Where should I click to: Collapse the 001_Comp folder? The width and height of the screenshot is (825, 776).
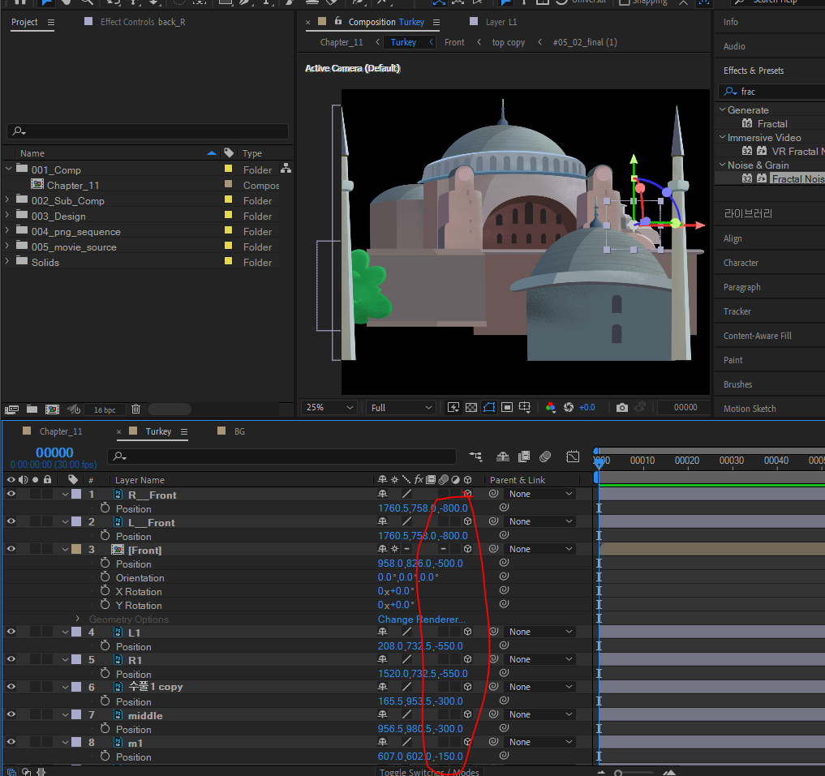[x=8, y=169]
